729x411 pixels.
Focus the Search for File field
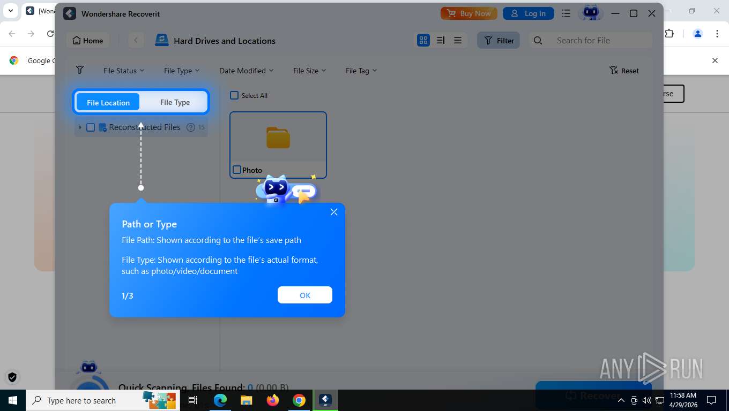(591, 40)
